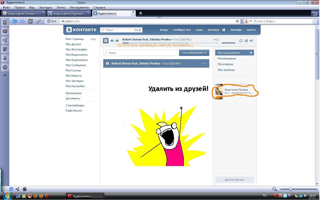Open the Правка menu
The image size is (320, 200).
pyautogui.click(x=19, y=7)
